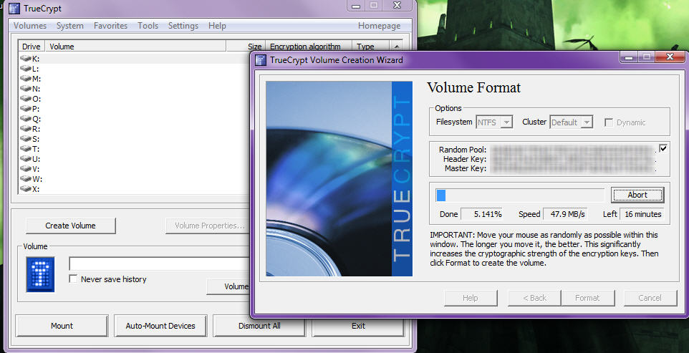Click the volume path input field
689x353 pixels.
(159, 264)
